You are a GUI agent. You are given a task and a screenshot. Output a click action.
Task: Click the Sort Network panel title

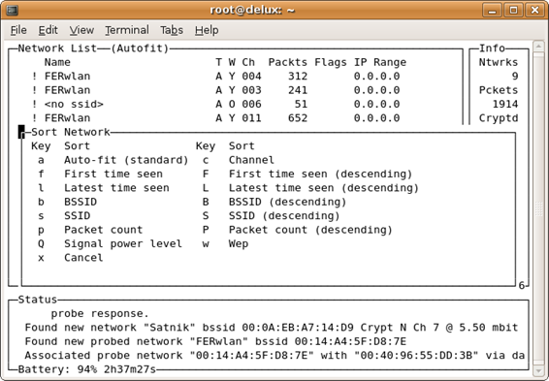pos(71,132)
